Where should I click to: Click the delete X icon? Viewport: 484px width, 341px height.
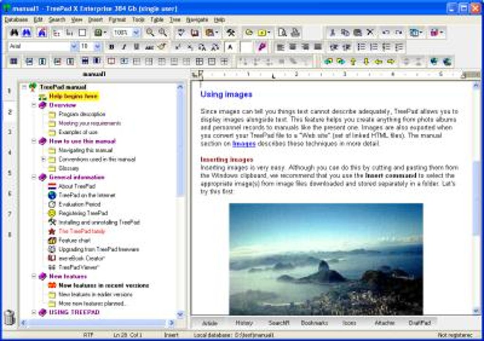370,32
